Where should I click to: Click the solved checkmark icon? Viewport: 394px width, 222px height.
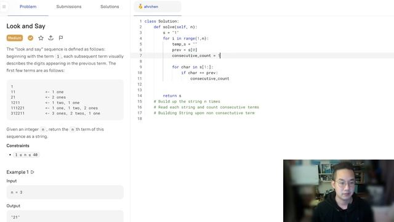click(x=30, y=38)
